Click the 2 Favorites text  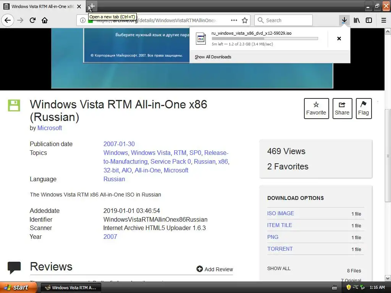tap(288, 166)
